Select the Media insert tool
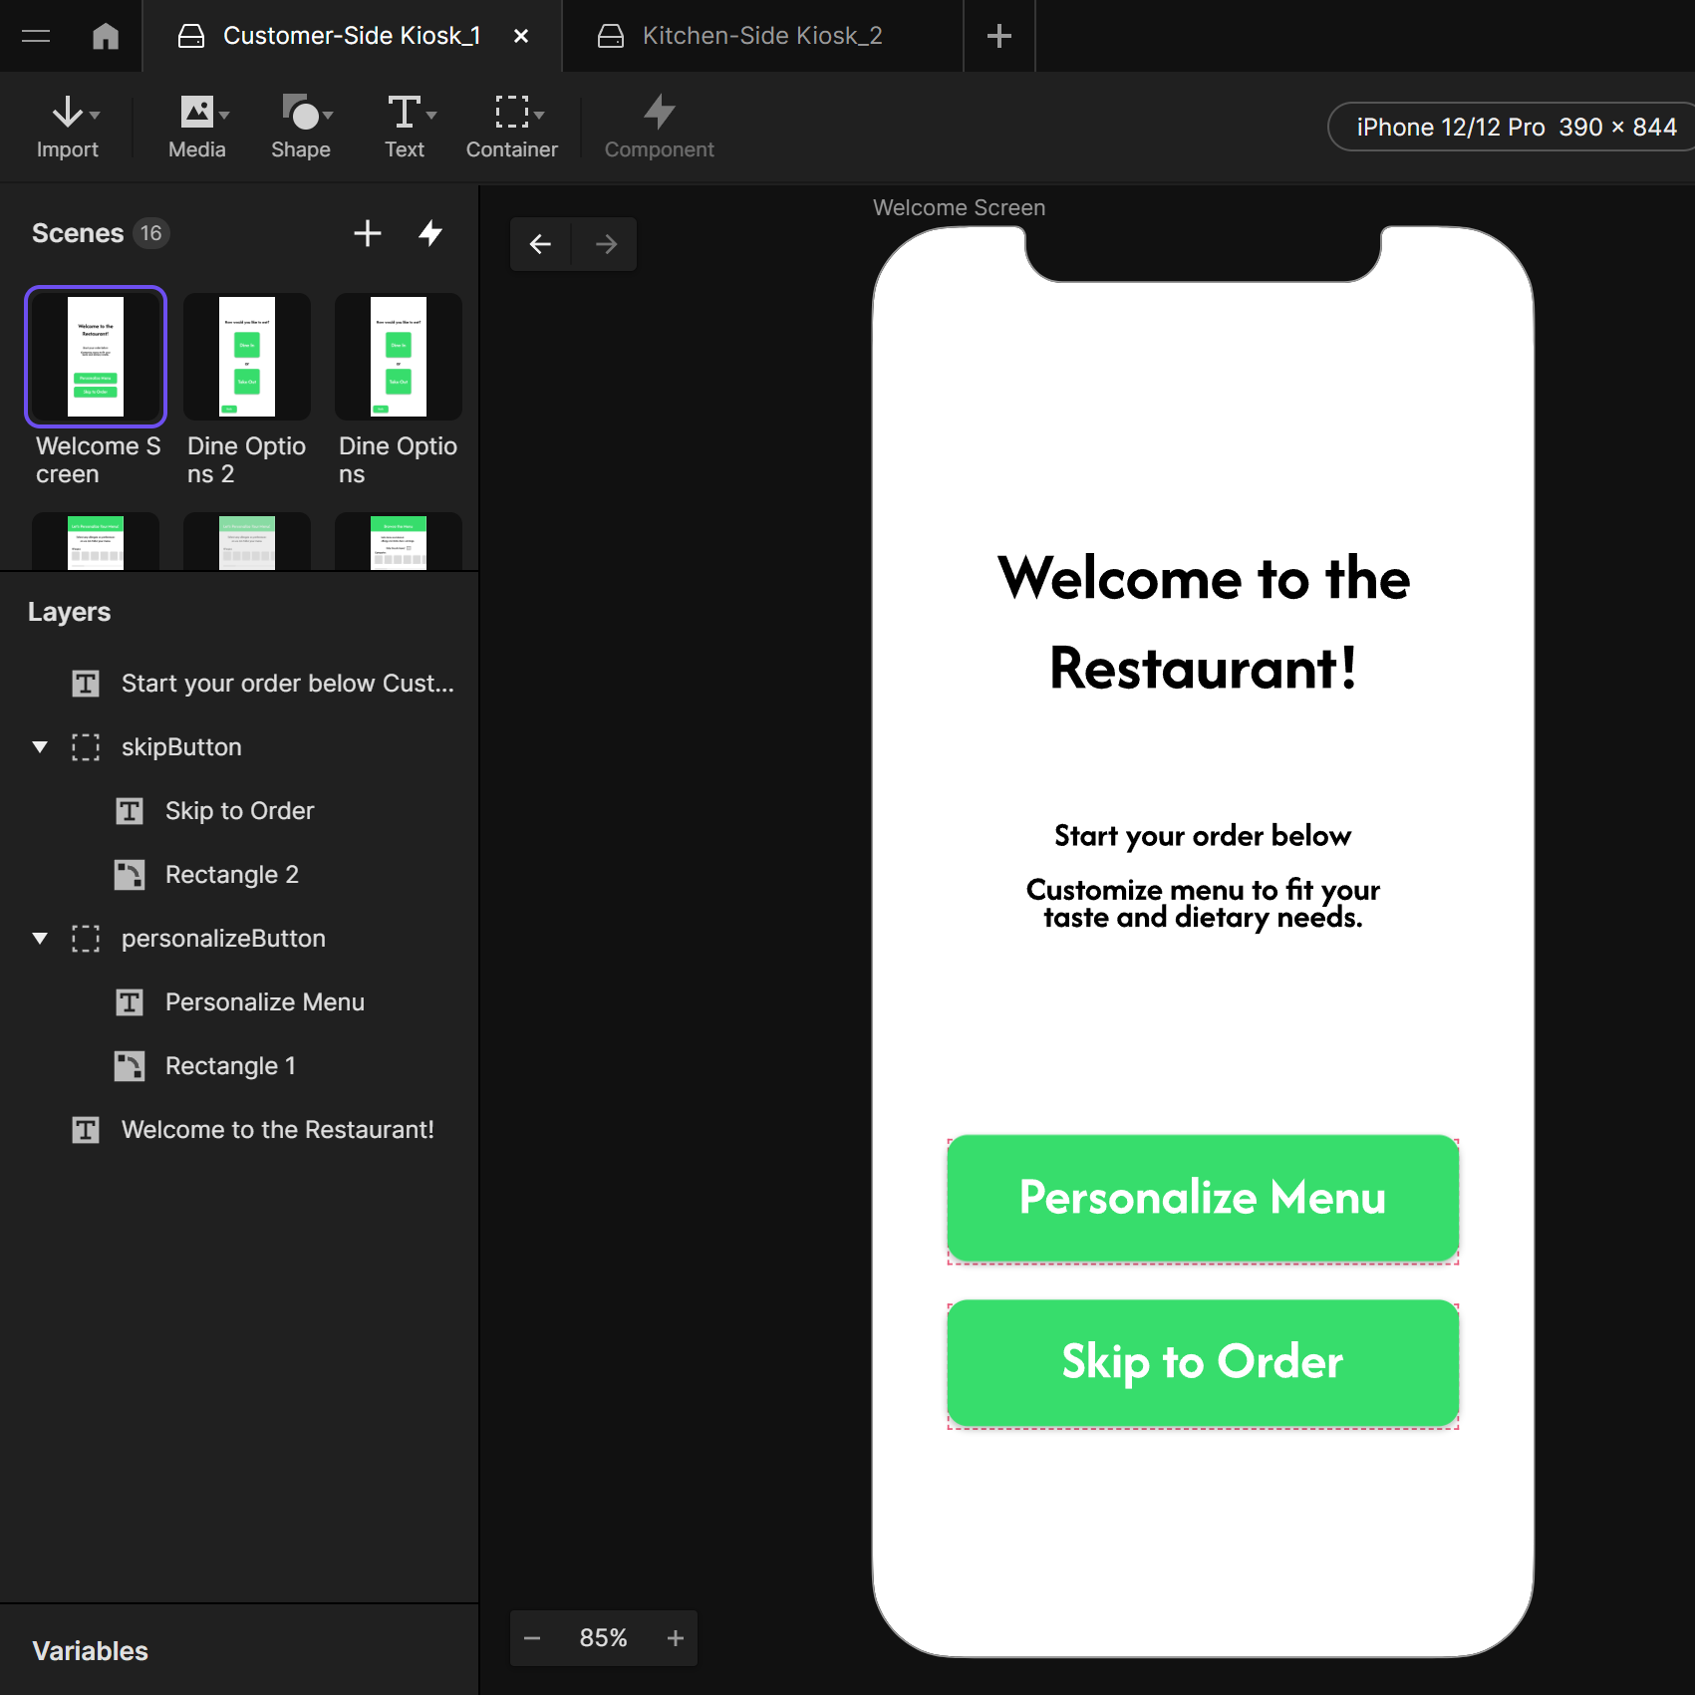This screenshot has height=1695, width=1695. click(195, 127)
